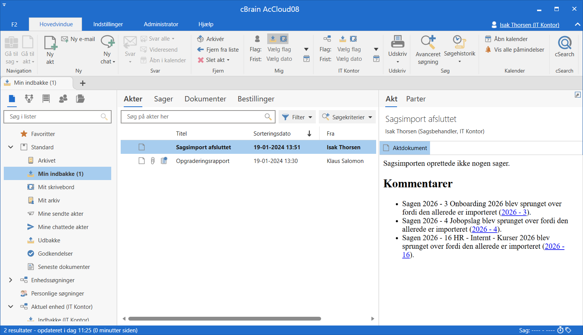Click Vis alle påmindelser bell

click(x=488, y=49)
